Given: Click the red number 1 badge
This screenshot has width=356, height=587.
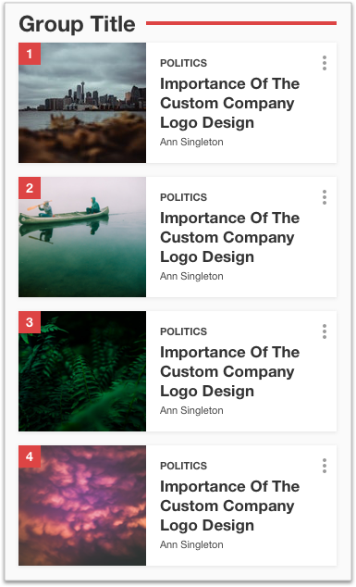Looking at the screenshot, I should (30, 54).
